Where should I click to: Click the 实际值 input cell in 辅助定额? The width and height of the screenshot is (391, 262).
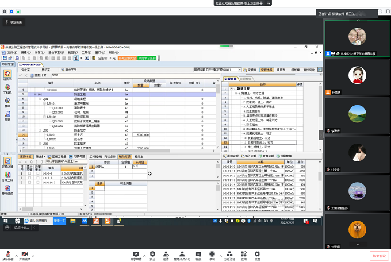[x=139, y=167]
